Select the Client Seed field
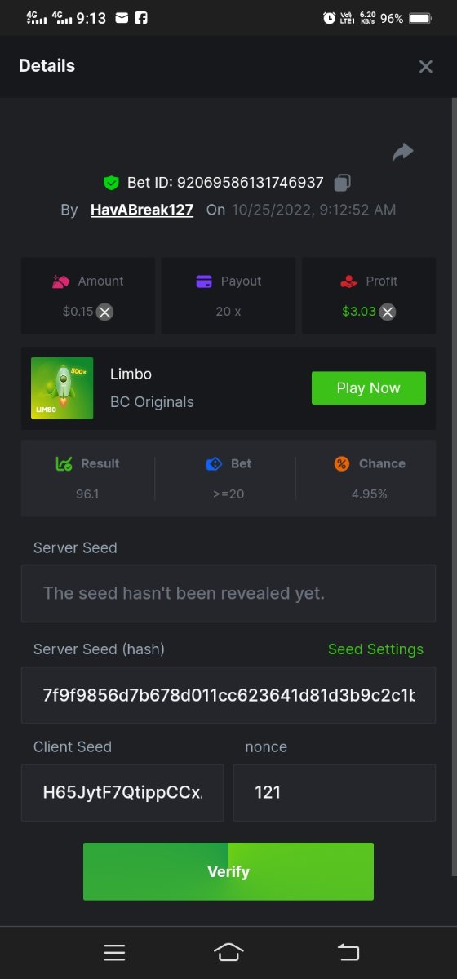 coord(122,792)
